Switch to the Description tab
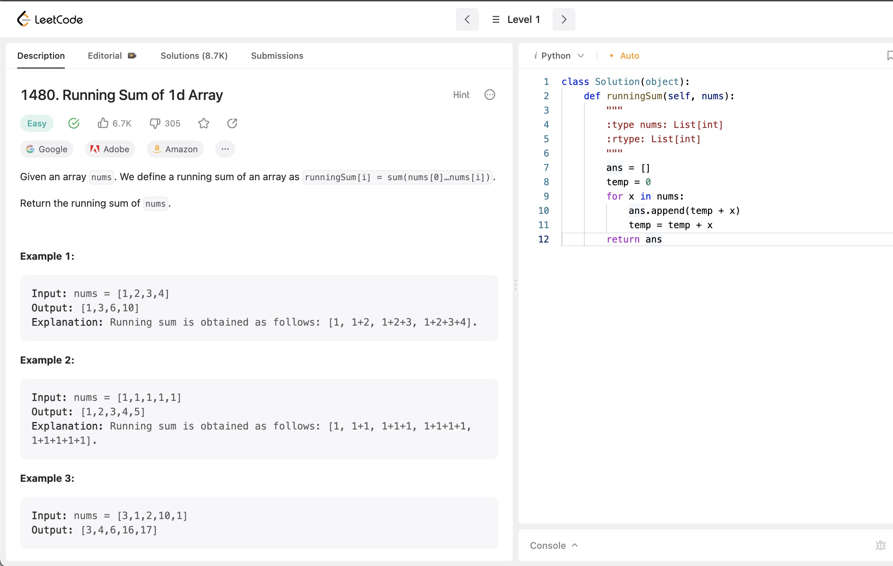The width and height of the screenshot is (893, 566). point(41,56)
